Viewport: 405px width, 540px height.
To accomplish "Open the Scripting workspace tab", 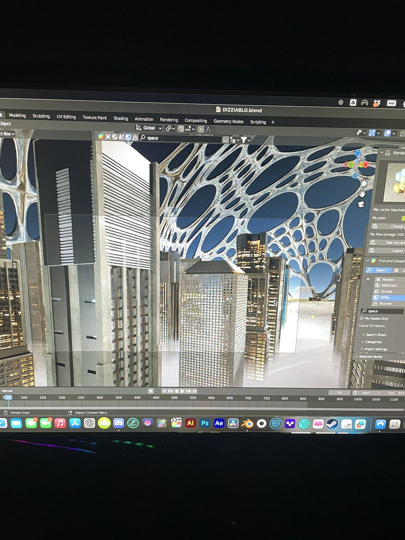I will pos(258,122).
